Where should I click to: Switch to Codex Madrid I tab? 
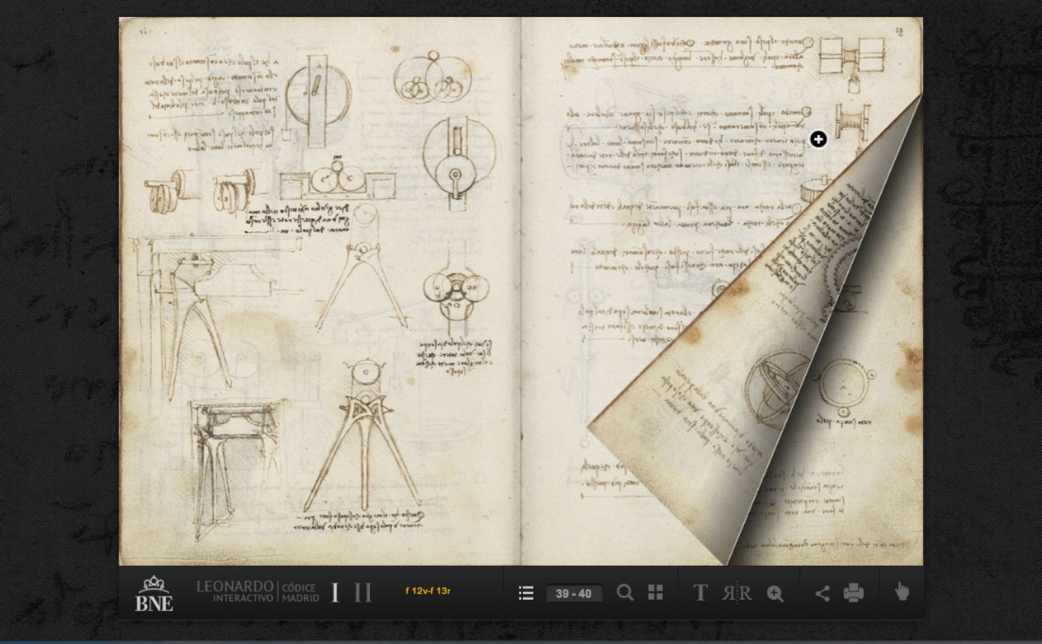coord(334,593)
